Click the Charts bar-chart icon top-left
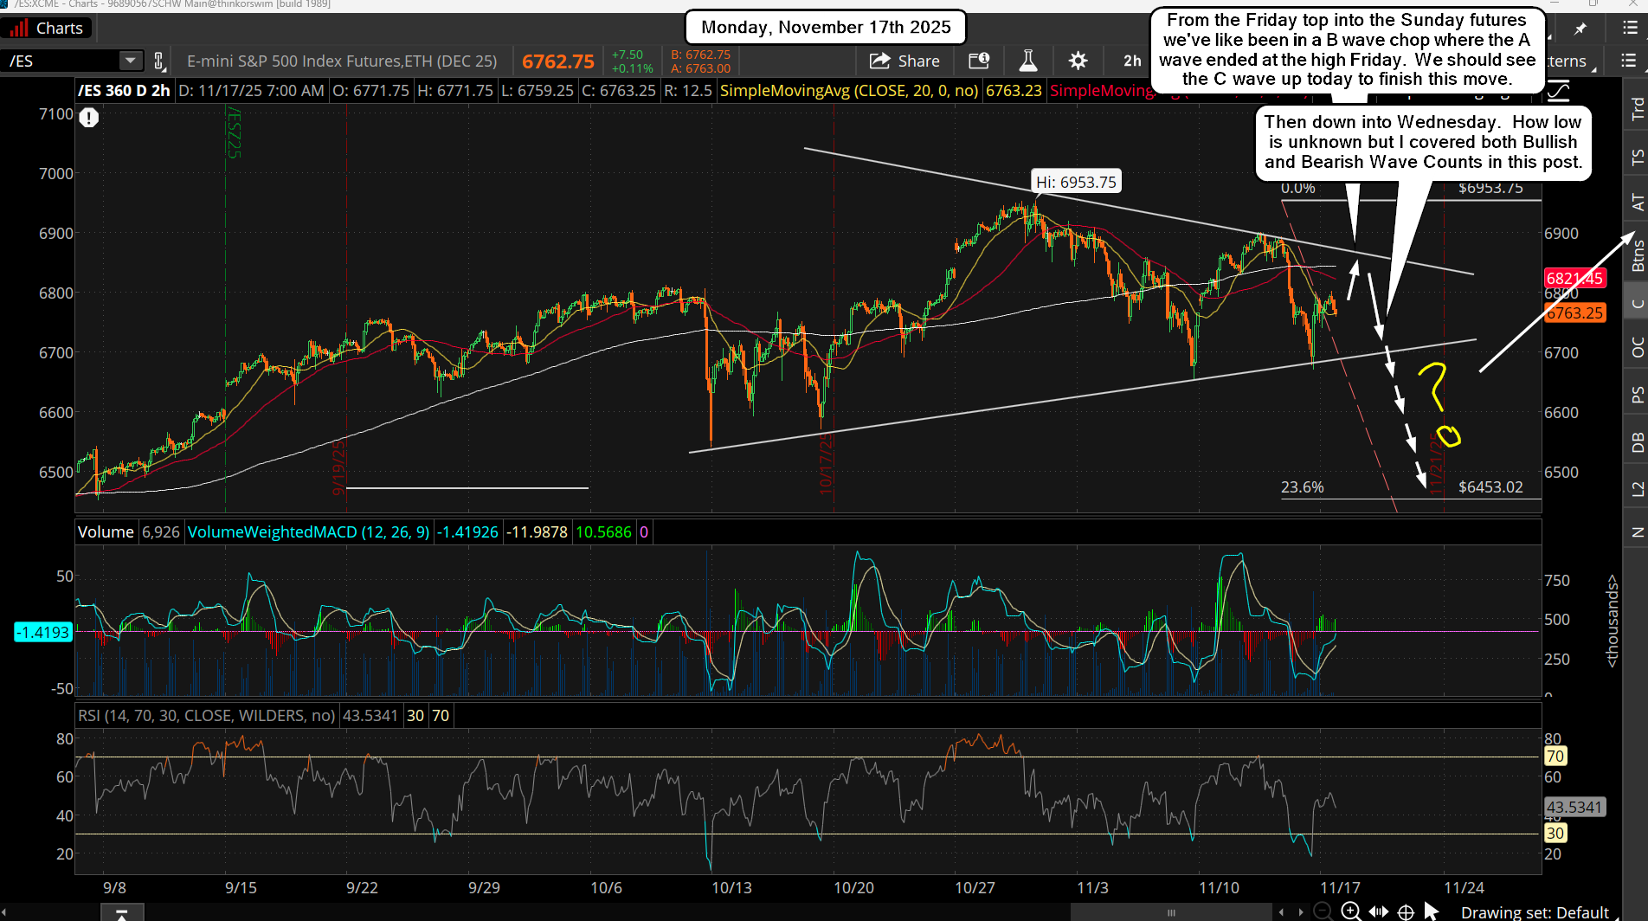The height and width of the screenshot is (921, 1648). (x=19, y=27)
